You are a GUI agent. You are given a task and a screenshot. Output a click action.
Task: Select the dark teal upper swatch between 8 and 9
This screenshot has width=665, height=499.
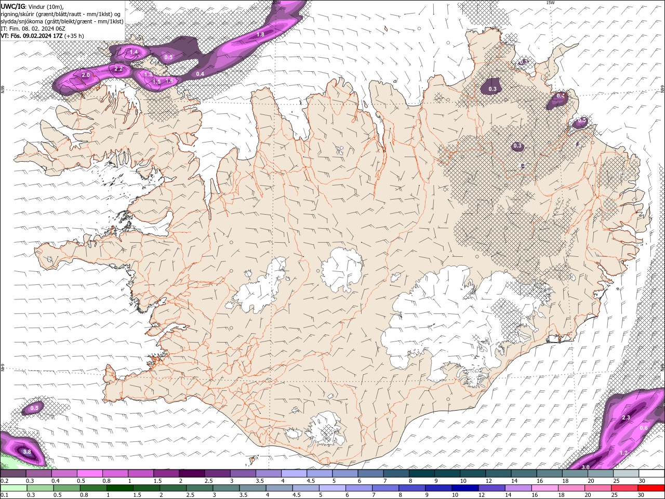click(421, 474)
